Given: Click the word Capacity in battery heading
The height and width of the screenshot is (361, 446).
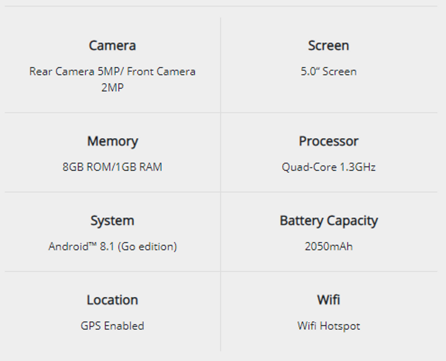Looking at the screenshot, I should [x=352, y=221].
